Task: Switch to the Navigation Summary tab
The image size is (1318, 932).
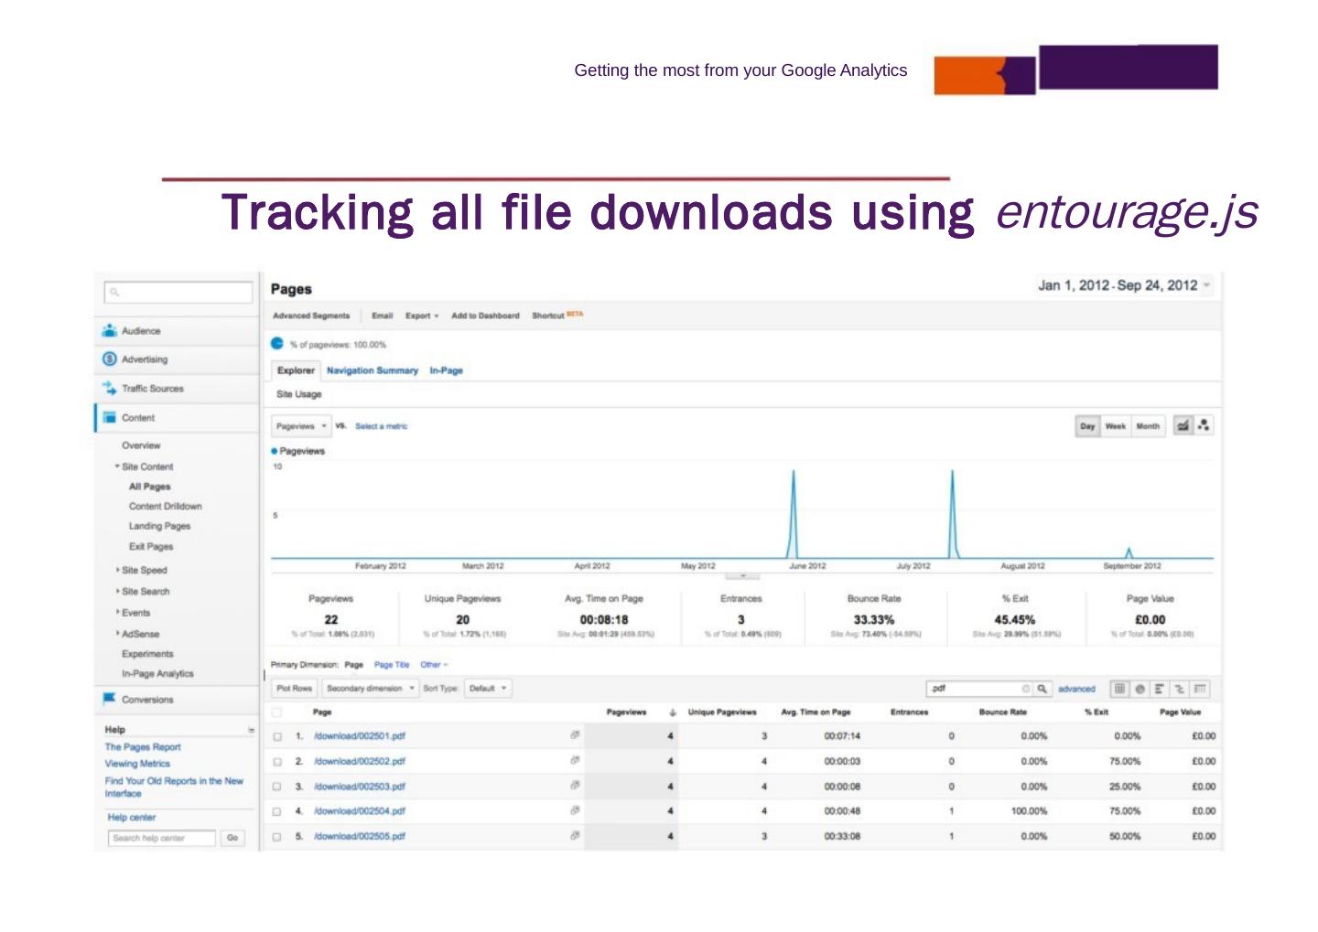Action: click(372, 370)
